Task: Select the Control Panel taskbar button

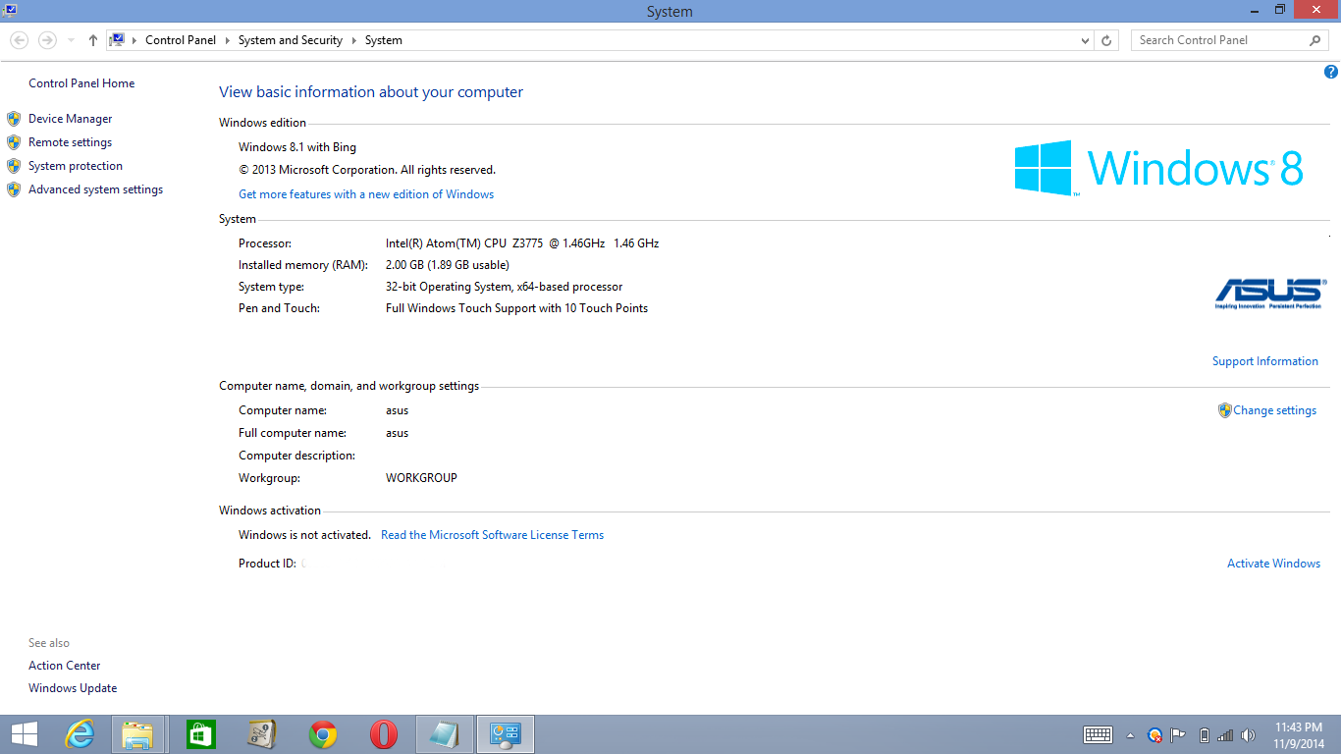Action: pyautogui.click(x=506, y=734)
